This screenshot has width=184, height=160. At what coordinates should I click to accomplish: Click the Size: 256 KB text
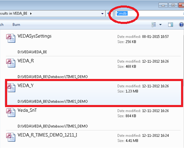coord(127,42)
